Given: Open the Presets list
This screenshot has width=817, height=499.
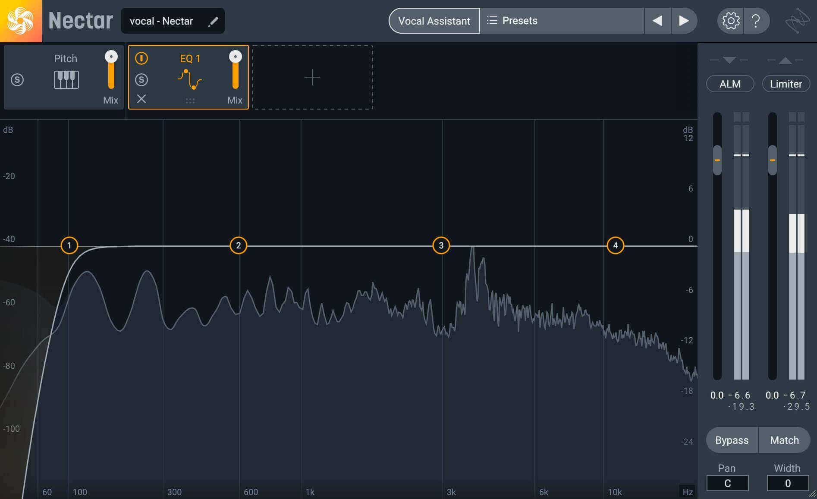Looking at the screenshot, I should [562, 21].
